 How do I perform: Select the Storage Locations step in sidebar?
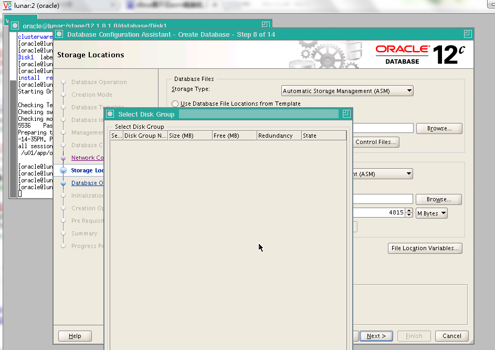pos(88,170)
